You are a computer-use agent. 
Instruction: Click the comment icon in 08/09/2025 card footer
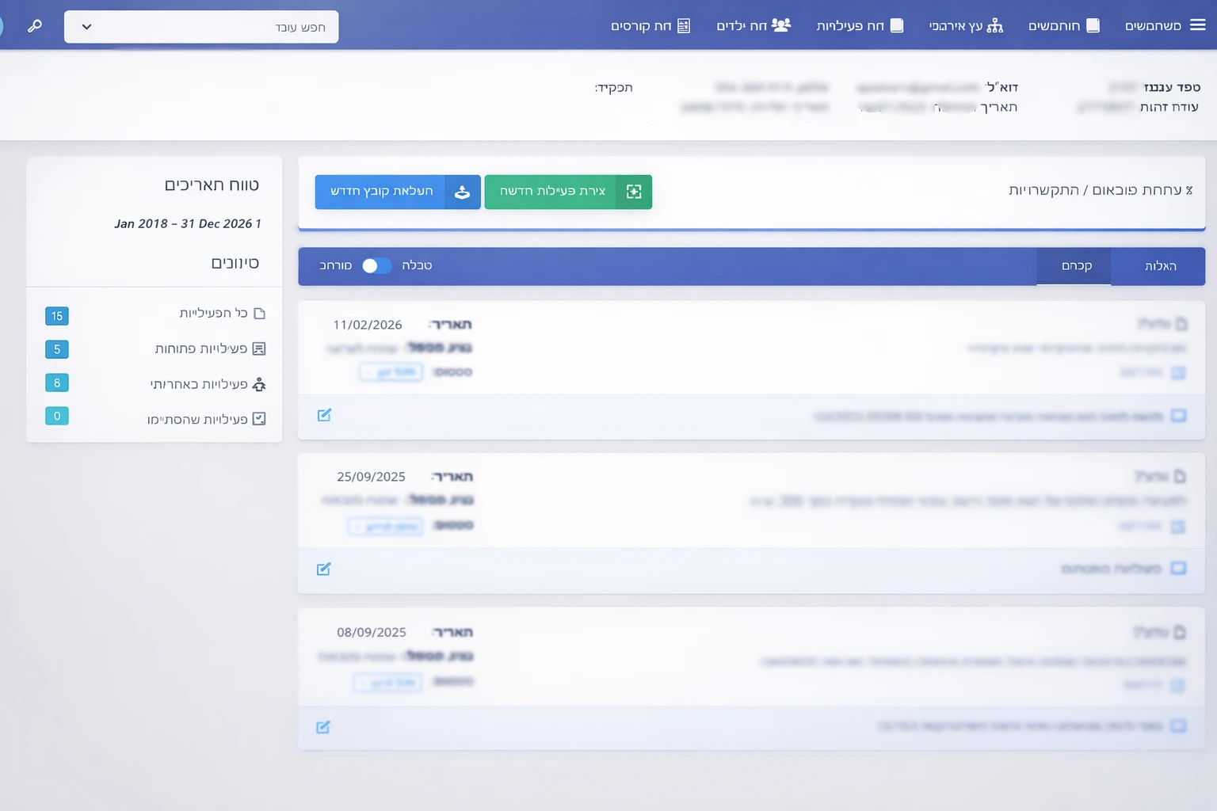[1178, 725]
